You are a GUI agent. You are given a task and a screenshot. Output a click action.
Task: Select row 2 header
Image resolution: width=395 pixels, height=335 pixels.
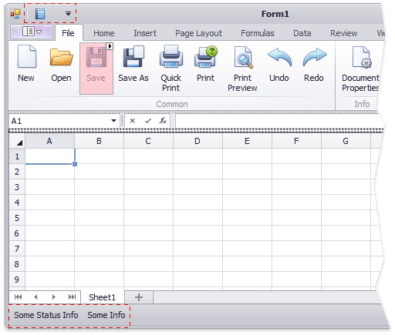tap(17, 172)
